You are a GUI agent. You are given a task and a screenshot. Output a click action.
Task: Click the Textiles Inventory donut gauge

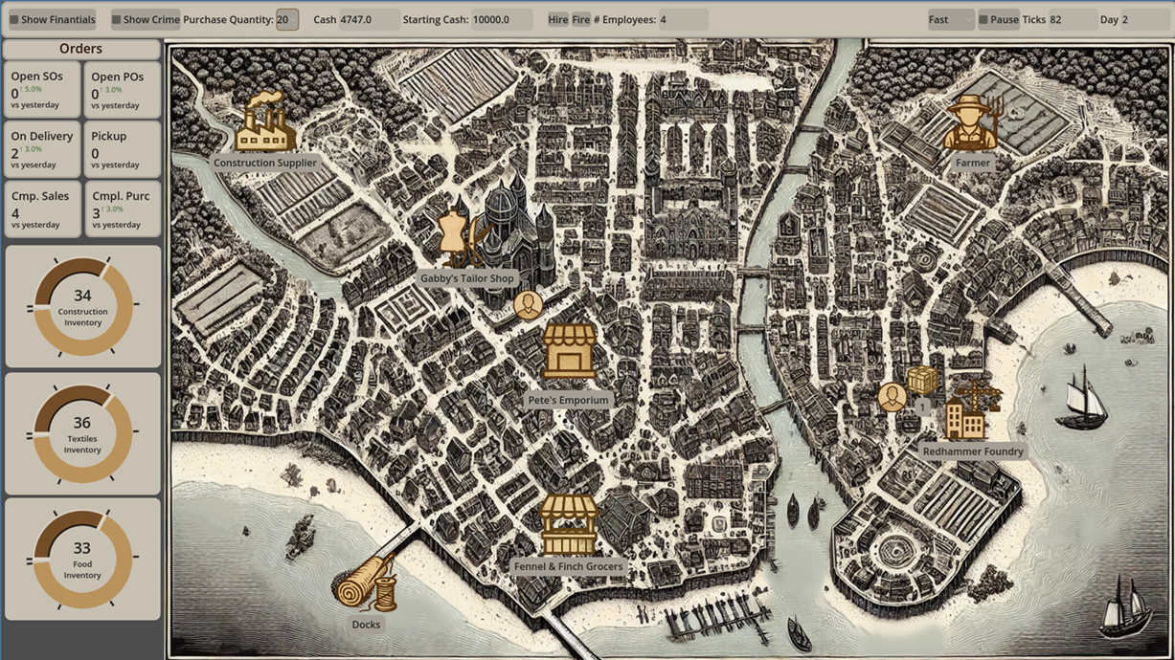[x=82, y=433]
